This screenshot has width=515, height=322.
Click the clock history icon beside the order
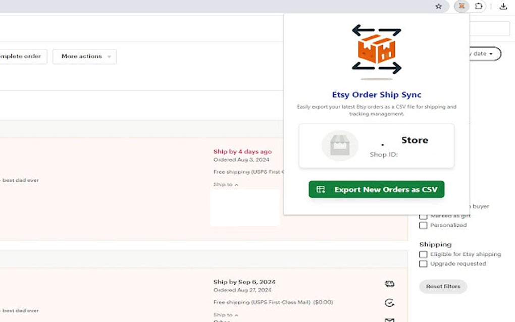[x=389, y=303]
